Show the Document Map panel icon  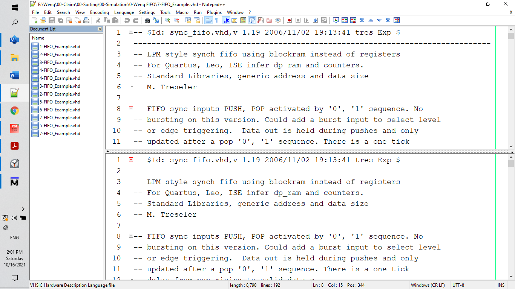[243, 20]
